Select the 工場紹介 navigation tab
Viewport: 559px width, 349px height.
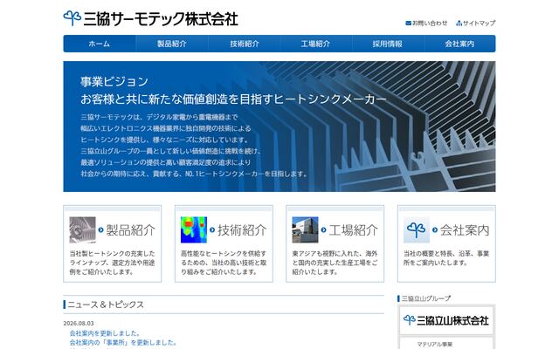[x=316, y=44]
